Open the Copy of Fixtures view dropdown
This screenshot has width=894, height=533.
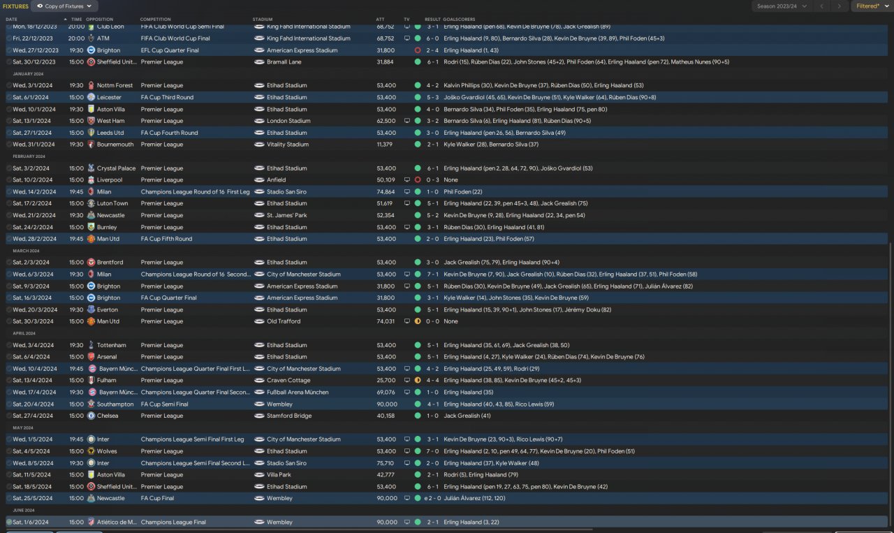pos(64,6)
